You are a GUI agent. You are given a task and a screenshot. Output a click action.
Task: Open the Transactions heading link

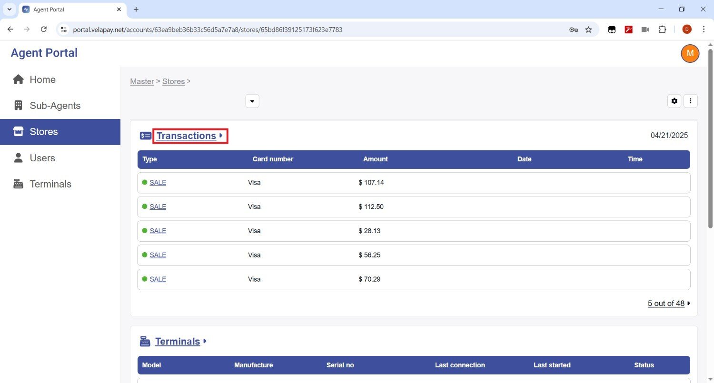pos(186,136)
